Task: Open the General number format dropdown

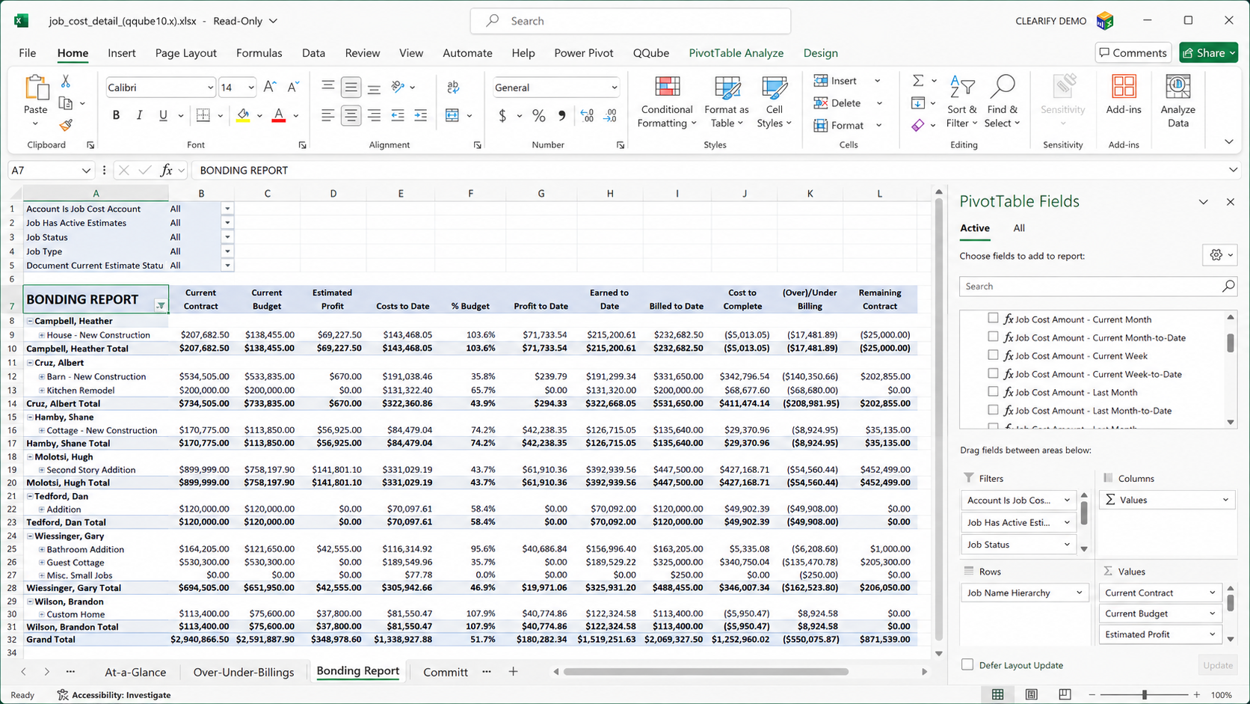Action: coord(614,88)
